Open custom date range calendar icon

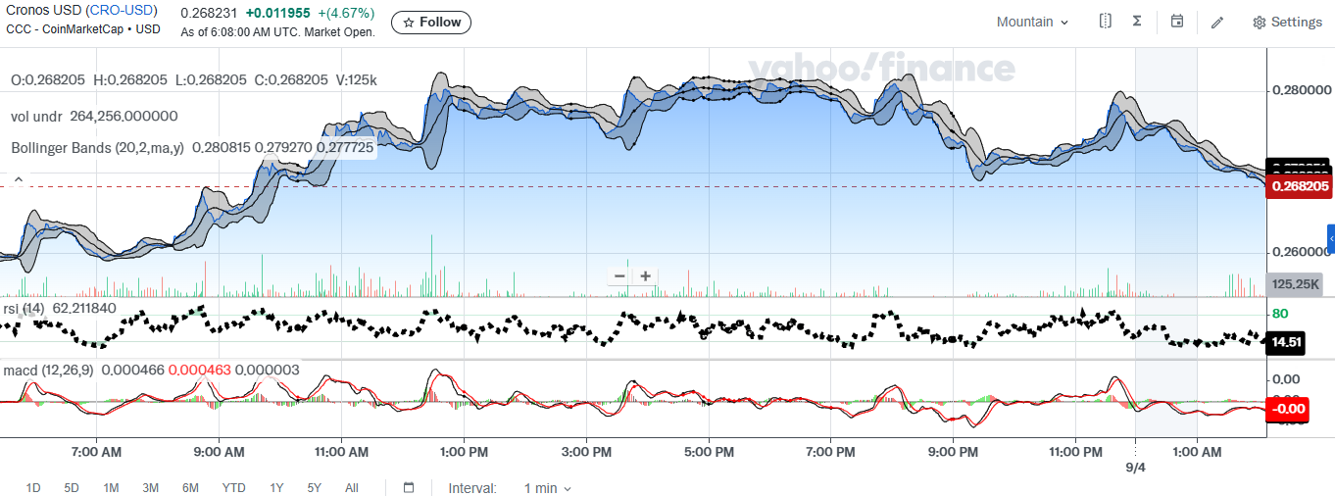[x=409, y=488]
